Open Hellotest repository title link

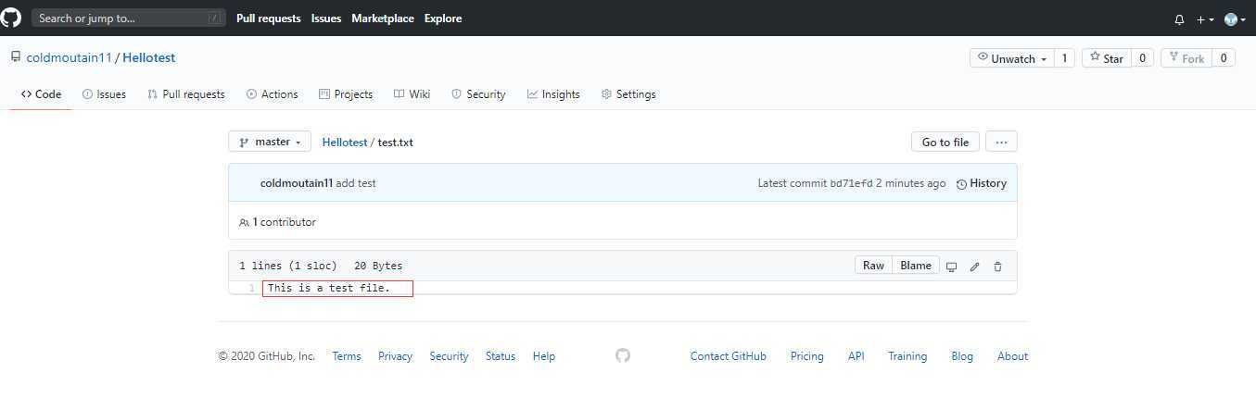coord(149,57)
